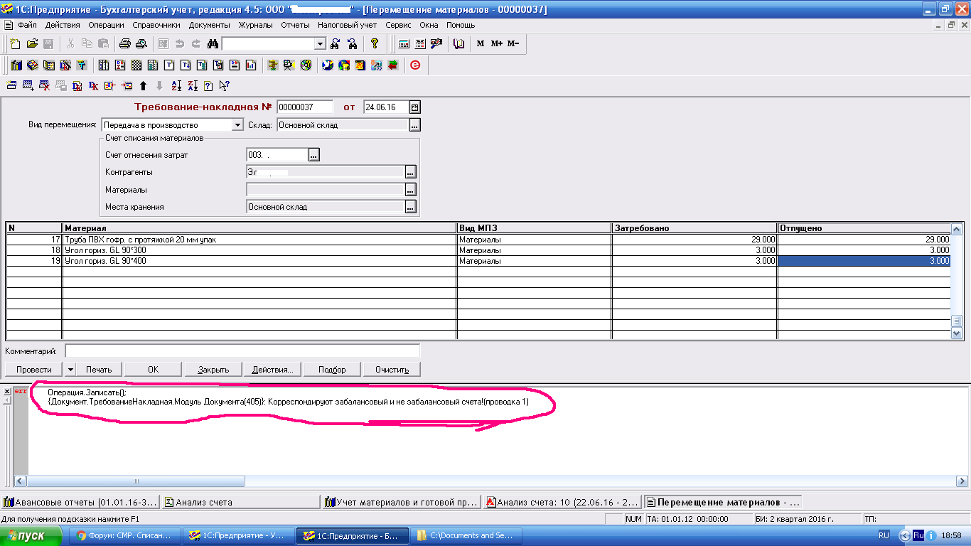Switch to 'Анализ счета' window tab
The image size is (971, 546).
[x=242, y=502]
